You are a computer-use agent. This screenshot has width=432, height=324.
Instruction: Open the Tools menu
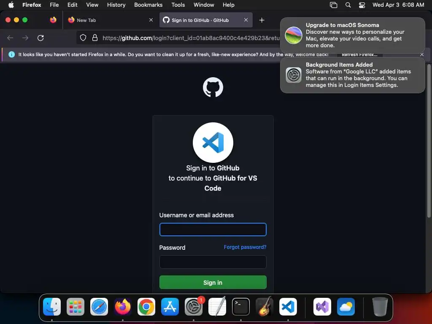[x=178, y=5]
